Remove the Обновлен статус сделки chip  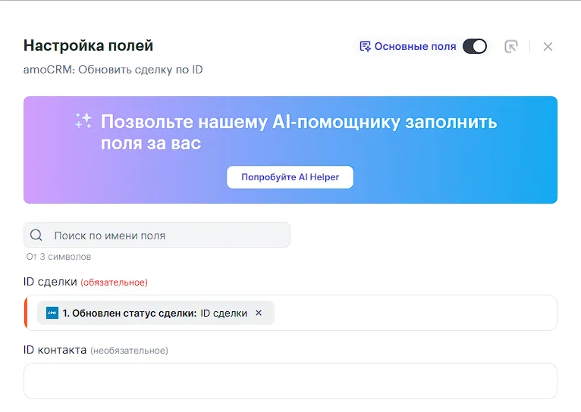[x=259, y=313]
